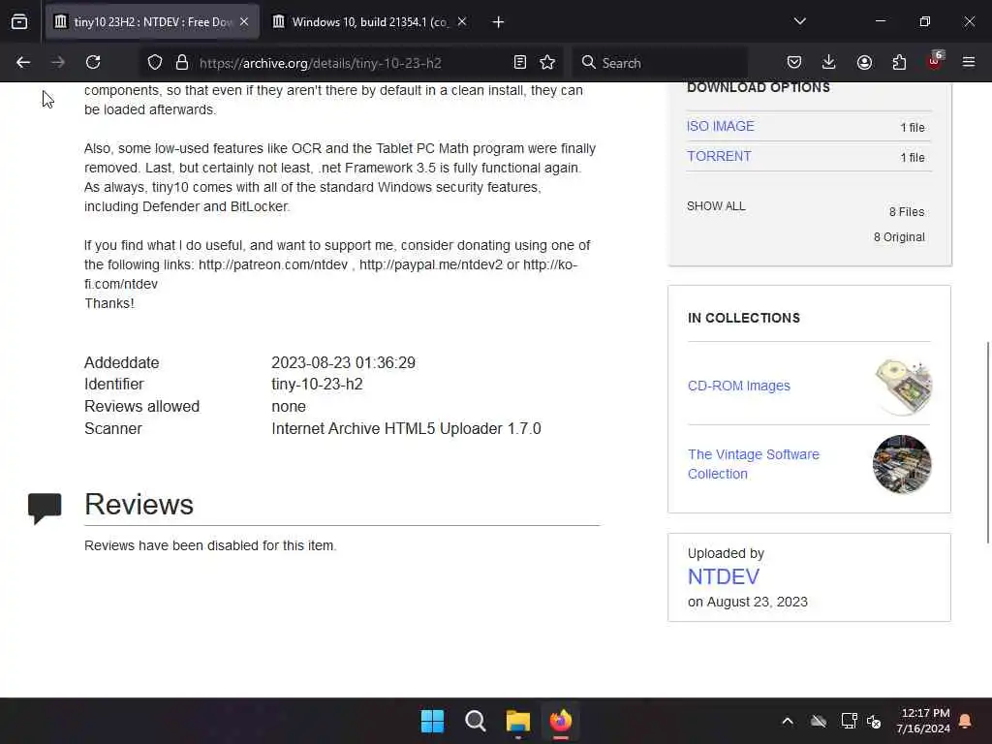The height and width of the screenshot is (744, 992).
Task: Open notifications bell icon
Action: [966, 721]
